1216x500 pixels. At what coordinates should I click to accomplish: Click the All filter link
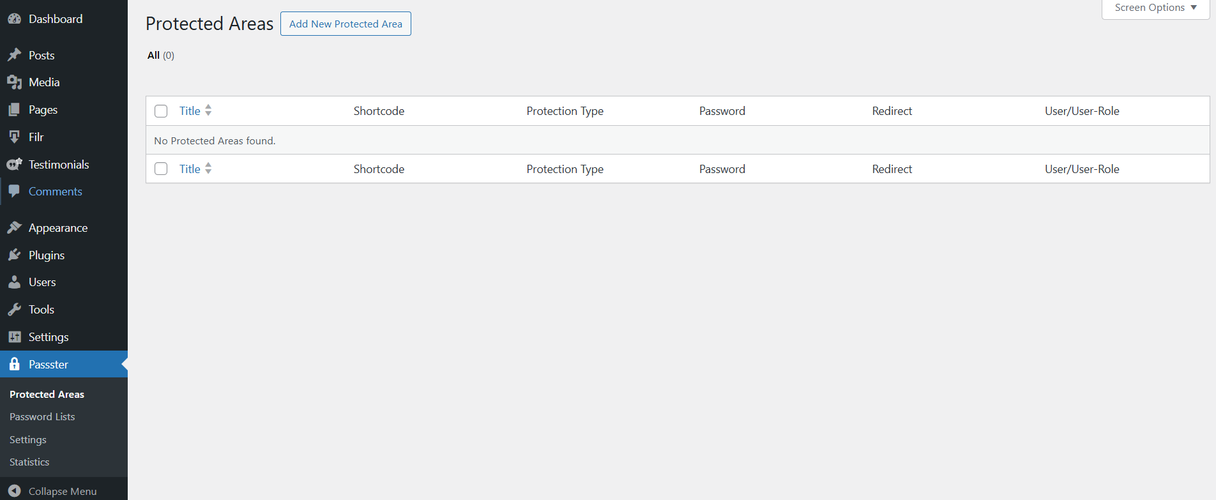tap(153, 56)
